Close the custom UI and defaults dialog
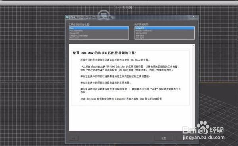This screenshot has height=146, width=238. (x=194, y=17)
